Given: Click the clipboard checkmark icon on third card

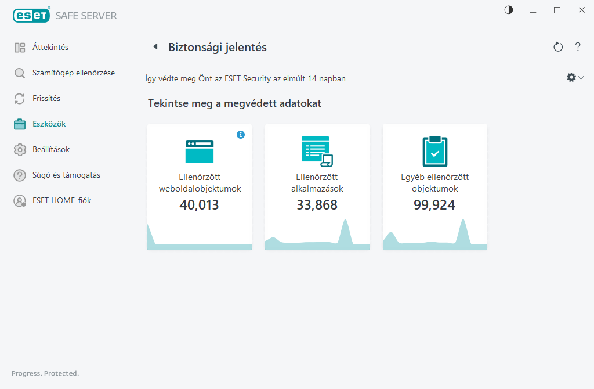Looking at the screenshot, I should [x=435, y=152].
